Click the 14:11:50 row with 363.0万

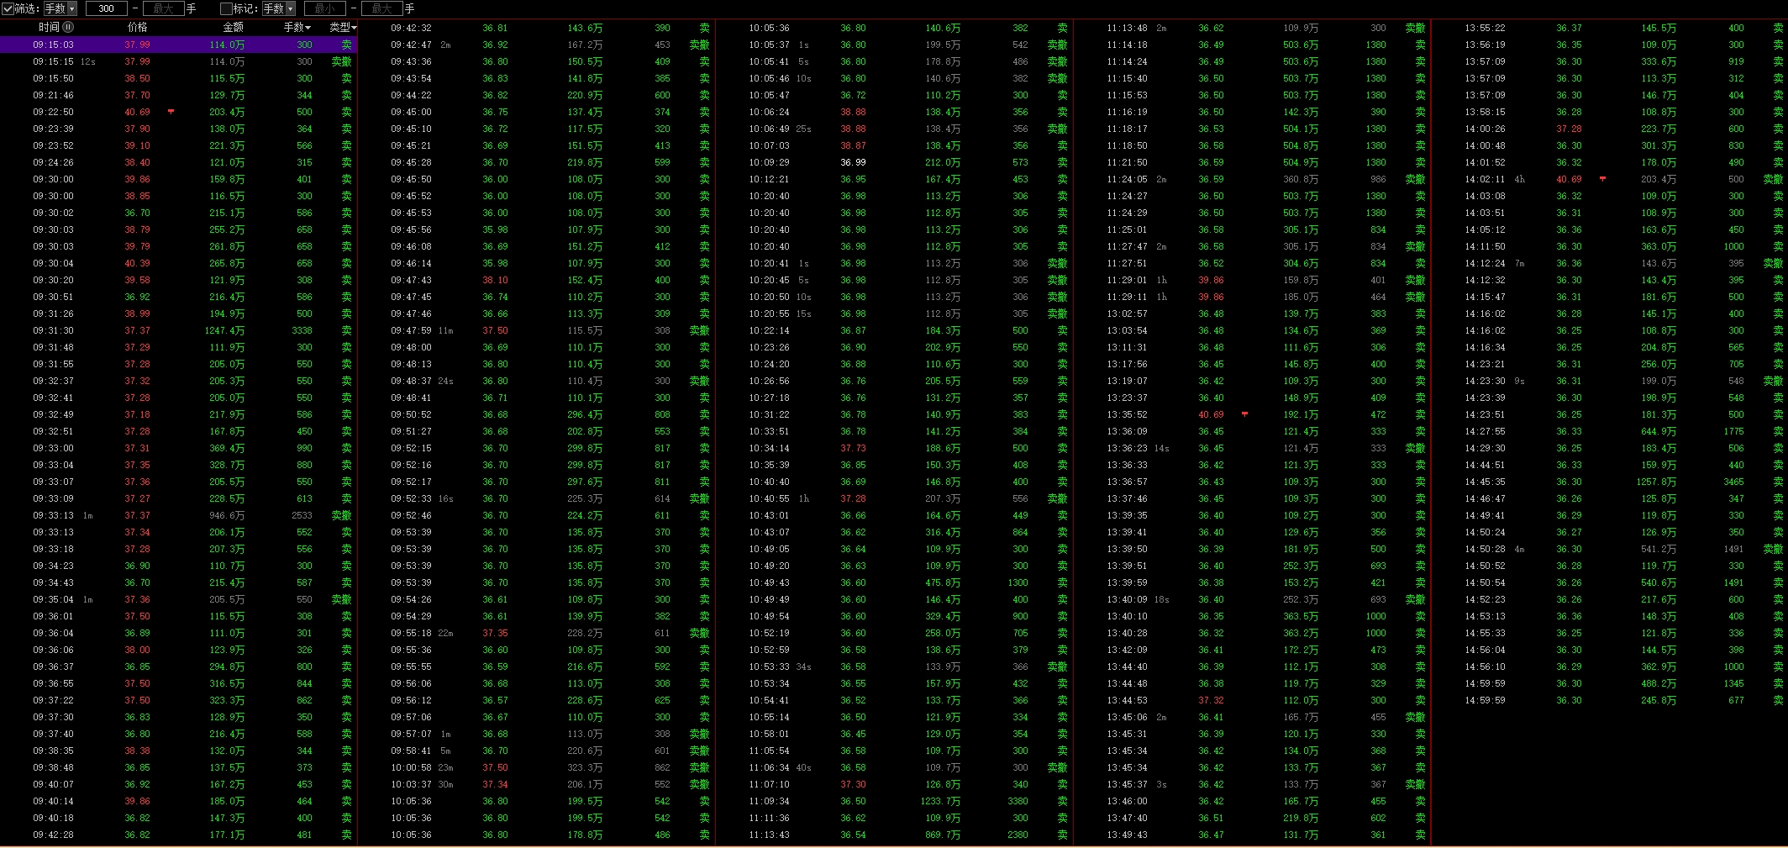click(x=1610, y=246)
